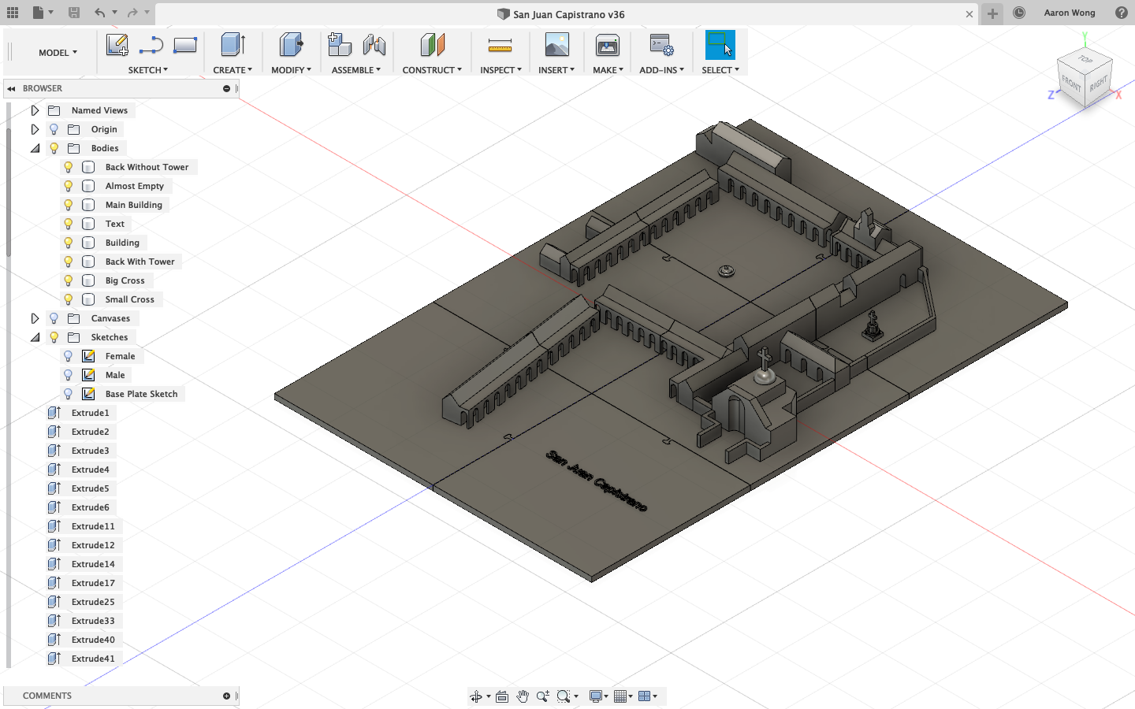The width and height of the screenshot is (1135, 709).
Task: Toggle visibility of Big Cross body
Action: pos(69,280)
